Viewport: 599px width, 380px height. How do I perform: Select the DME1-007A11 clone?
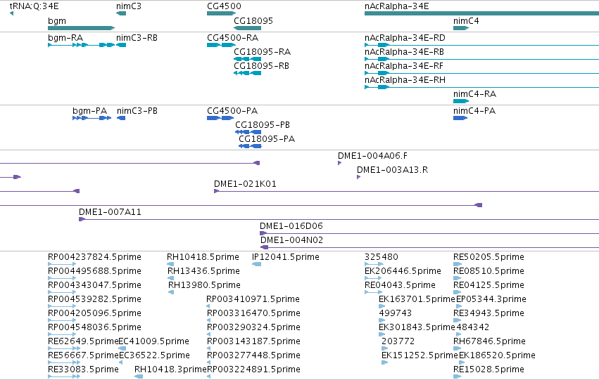click(x=339, y=219)
